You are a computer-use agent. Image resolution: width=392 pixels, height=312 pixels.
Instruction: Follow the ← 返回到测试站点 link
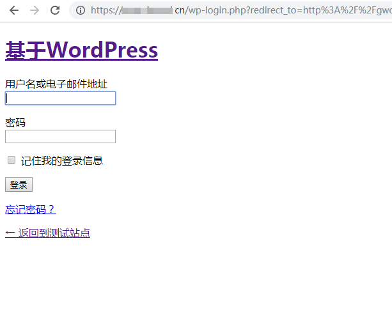[x=47, y=233]
